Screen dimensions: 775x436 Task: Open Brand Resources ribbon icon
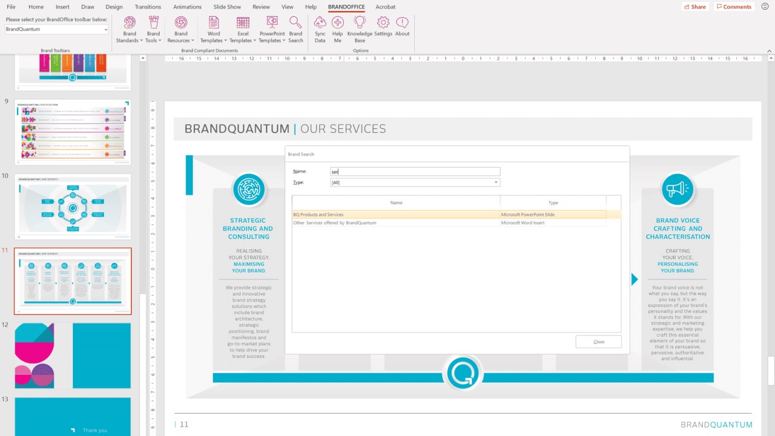click(180, 22)
